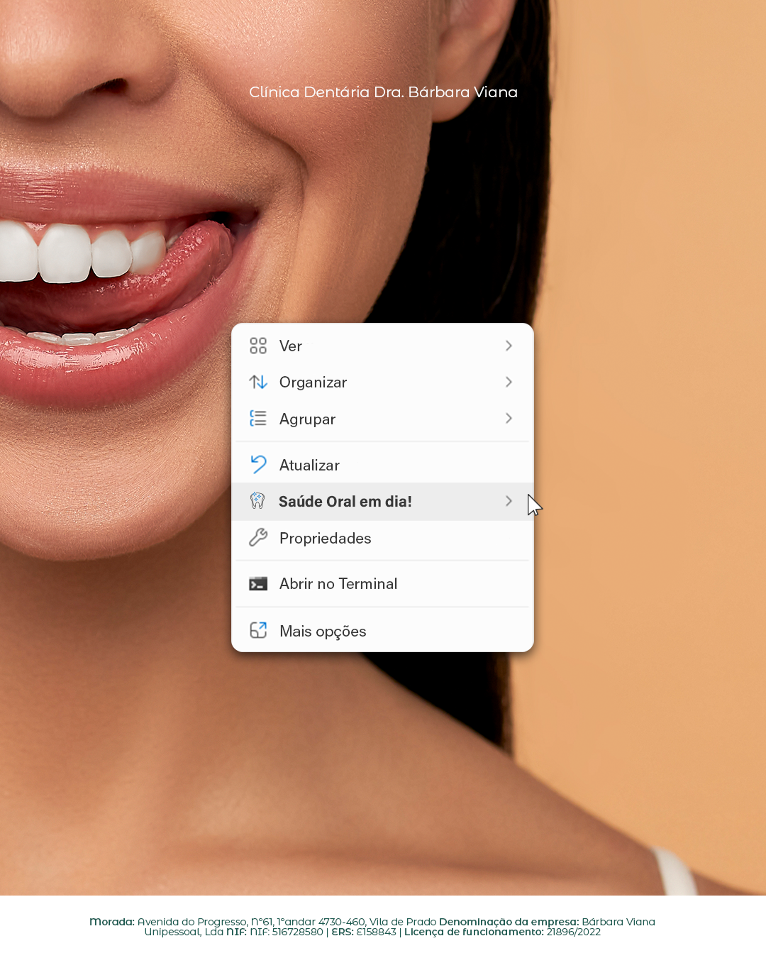Screen dimensions: 766x958
Task: Click the tooth icon in the menu
Action: [x=257, y=501]
